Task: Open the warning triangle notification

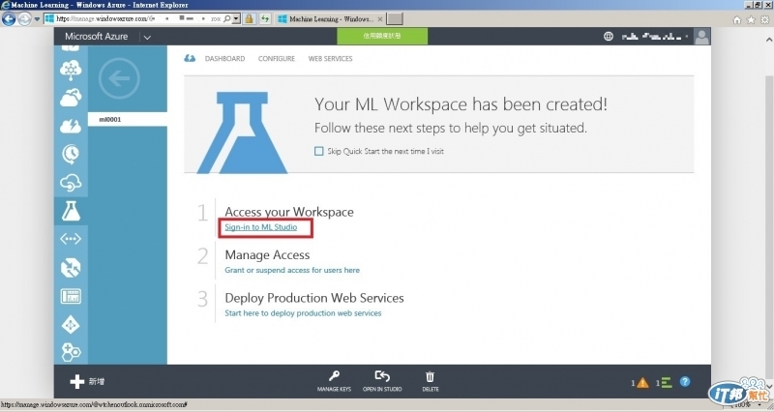Action: point(642,382)
